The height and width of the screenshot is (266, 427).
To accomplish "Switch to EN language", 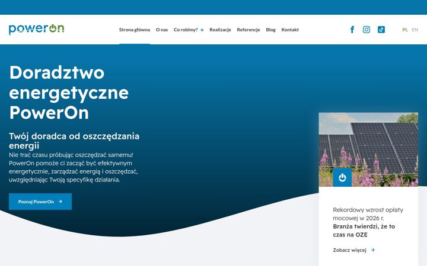I will point(415,30).
